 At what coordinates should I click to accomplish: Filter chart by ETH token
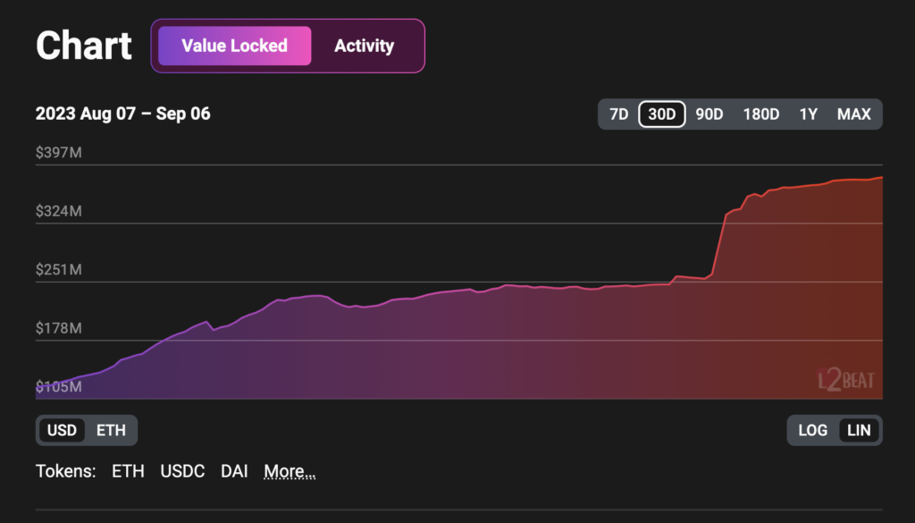(x=128, y=471)
